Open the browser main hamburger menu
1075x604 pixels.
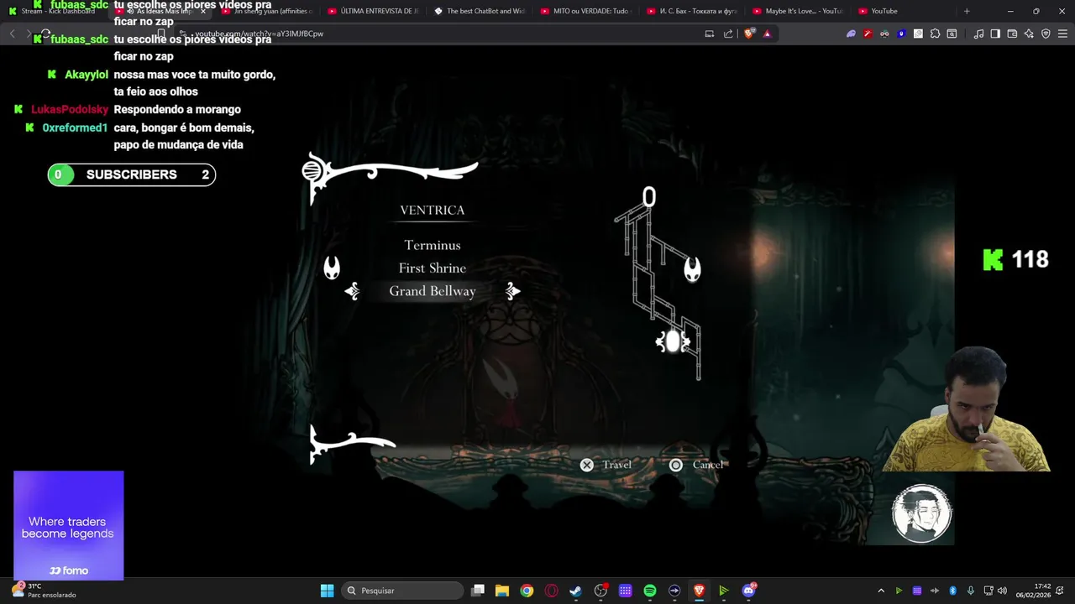pyautogui.click(x=1062, y=34)
